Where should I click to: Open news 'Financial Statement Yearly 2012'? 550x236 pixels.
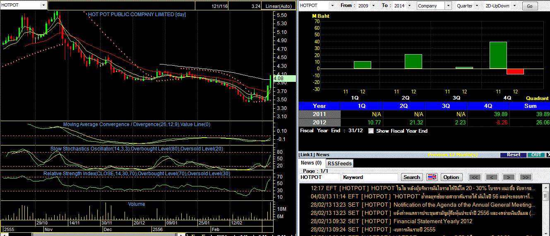tap(432, 221)
